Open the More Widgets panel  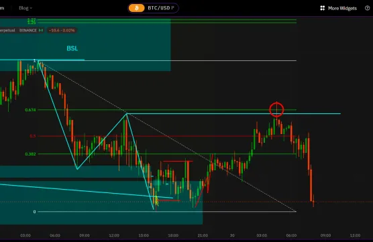[x=339, y=8]
